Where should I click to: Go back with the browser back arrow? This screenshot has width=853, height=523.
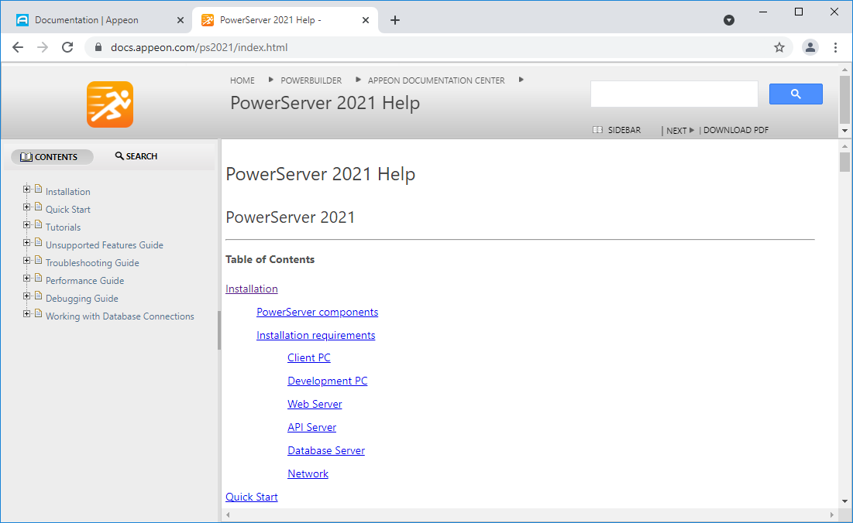18,47
